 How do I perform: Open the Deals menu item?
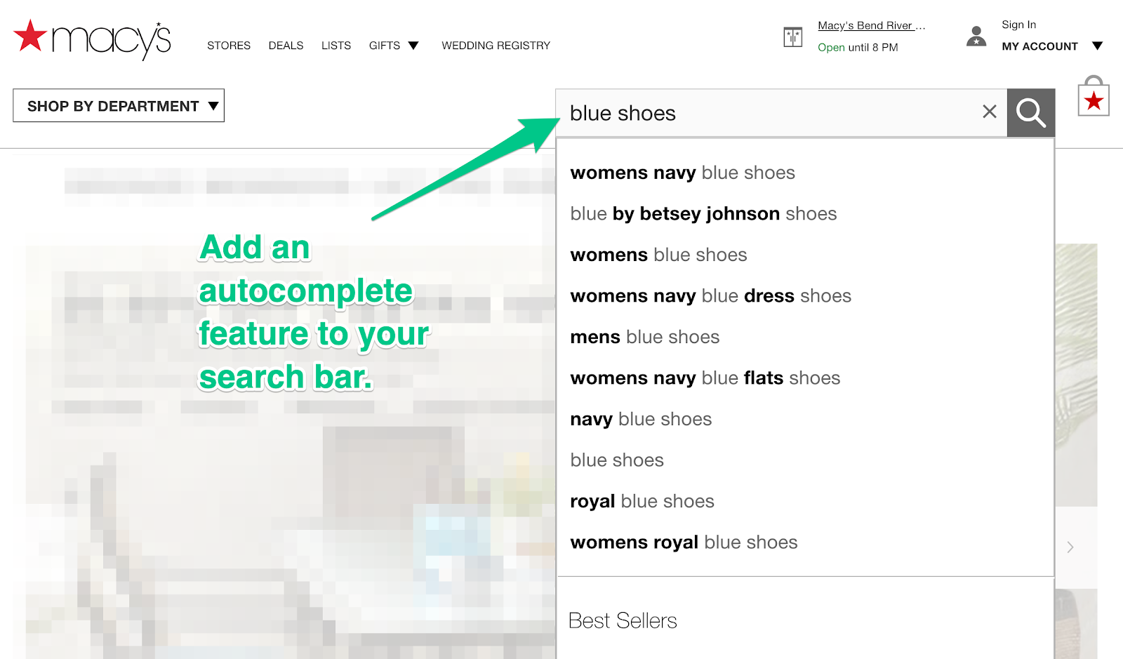tap(286, 46)
